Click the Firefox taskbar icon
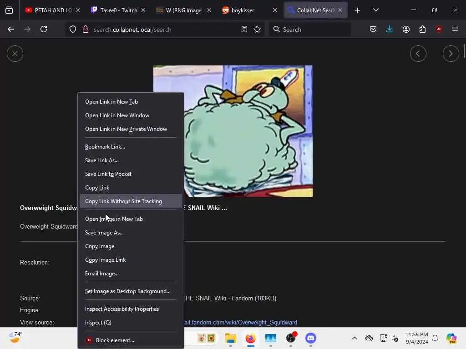This screenshot has height=349, width=466. click(x=251, y=338)
